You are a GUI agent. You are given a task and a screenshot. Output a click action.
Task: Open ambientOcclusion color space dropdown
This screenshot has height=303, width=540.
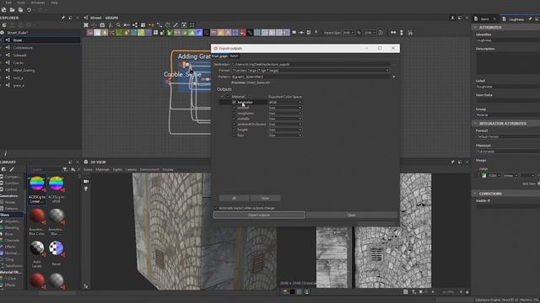285,124
